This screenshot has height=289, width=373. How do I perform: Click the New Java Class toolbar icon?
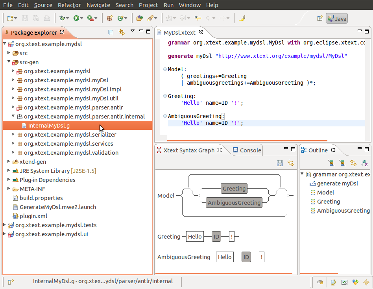click(121, 18)
